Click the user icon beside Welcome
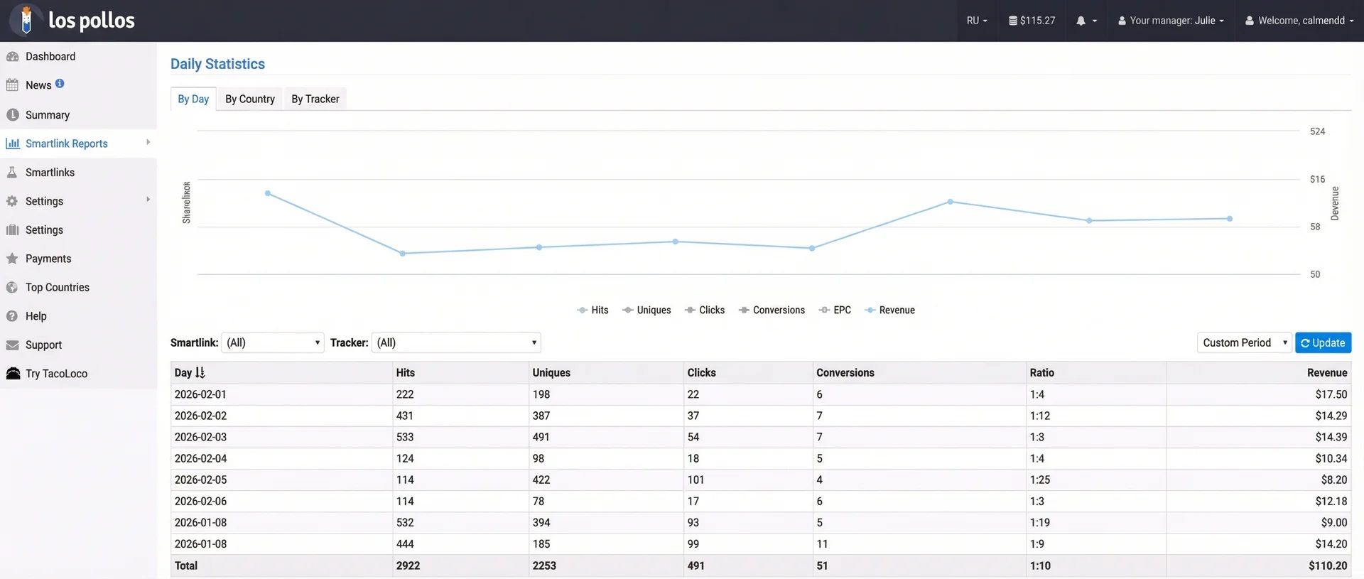This screenshot has height=579, width=1364. (1249, 21)
